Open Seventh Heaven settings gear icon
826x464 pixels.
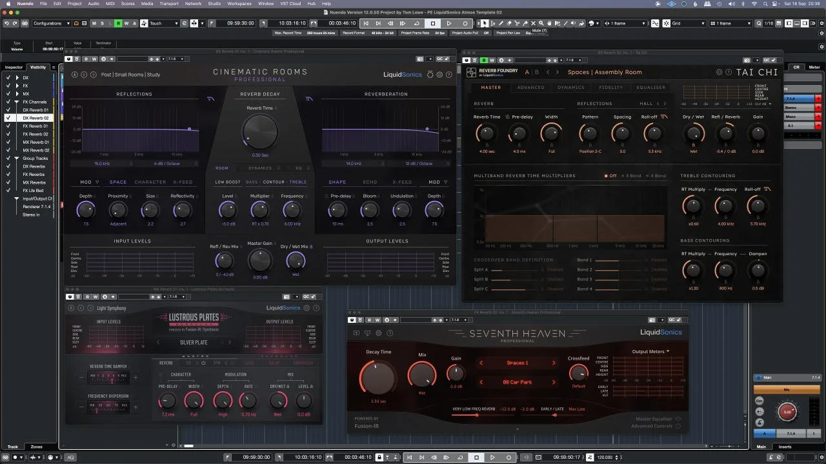coord(379,333)
